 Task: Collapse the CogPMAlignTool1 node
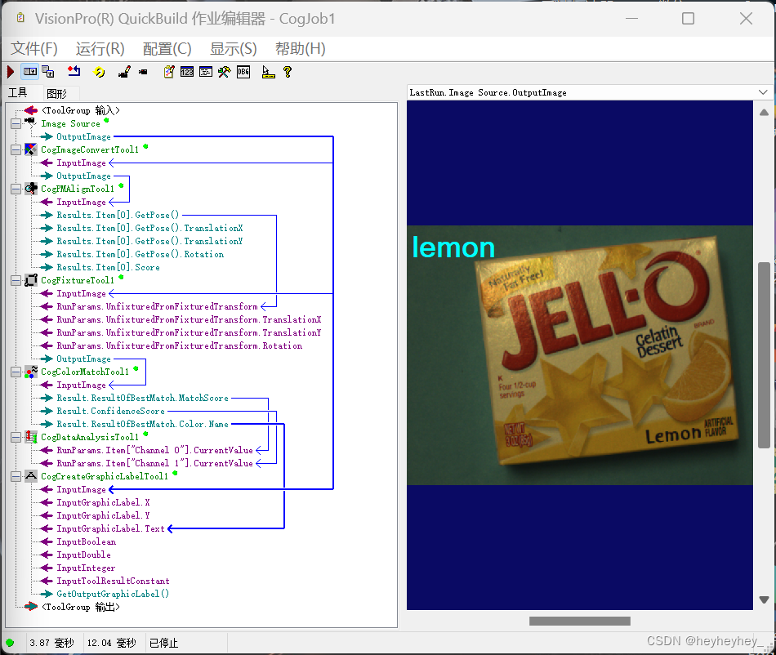click(x=16, y=189)
